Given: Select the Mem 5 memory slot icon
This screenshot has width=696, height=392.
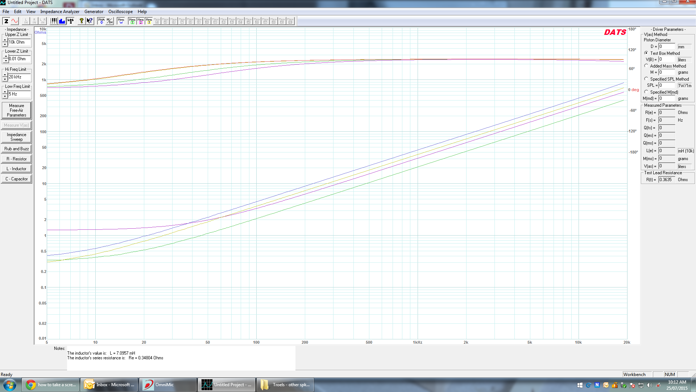Looking at the screenshot, I should pos(165,21).
